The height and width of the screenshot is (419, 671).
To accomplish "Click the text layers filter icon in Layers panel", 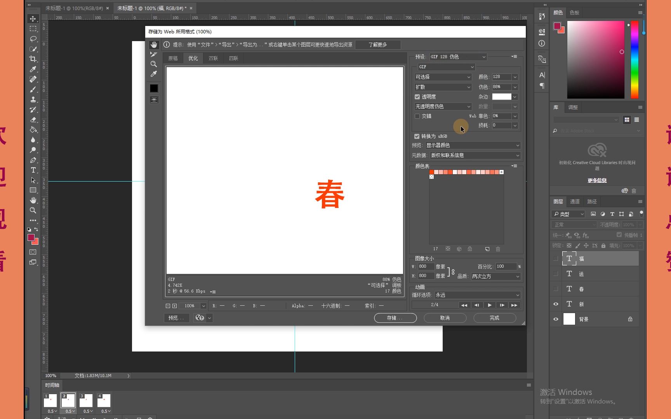I will pyautogui.click(x=612, y=214).
